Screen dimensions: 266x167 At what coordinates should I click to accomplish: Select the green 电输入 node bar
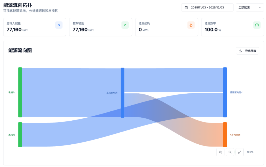click(x=20, y=92)
